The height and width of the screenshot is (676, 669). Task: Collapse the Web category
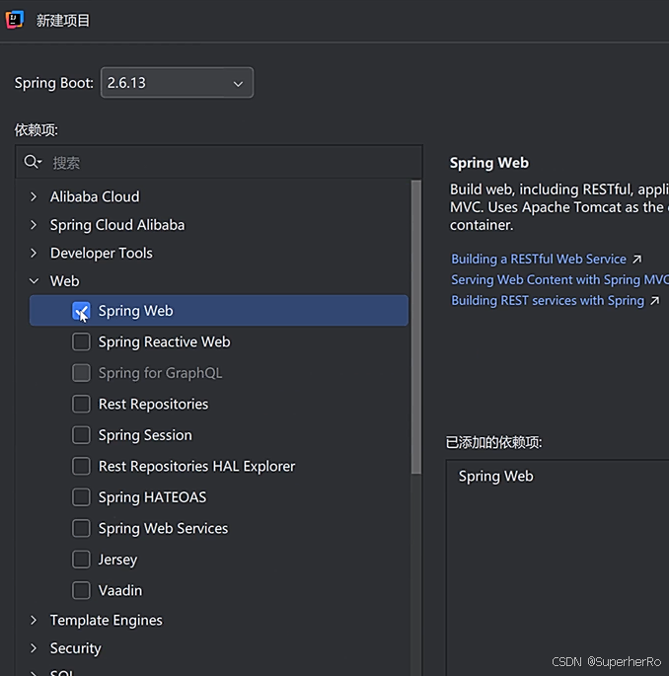point(34,281)
